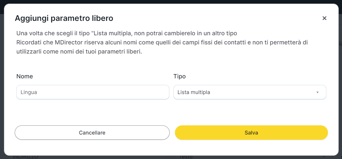The image size is (342, 159).
Task: Click the Lingua placeholder field
Action: pos(29,92)
